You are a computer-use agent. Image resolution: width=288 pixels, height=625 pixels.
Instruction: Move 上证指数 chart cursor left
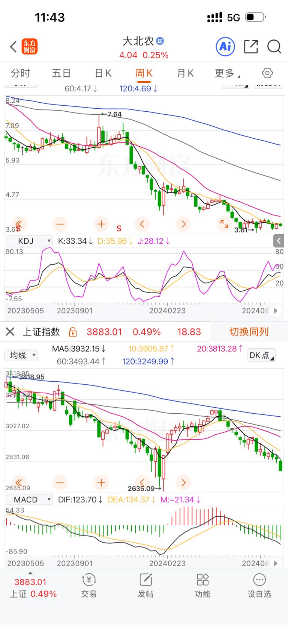point(142,482)
